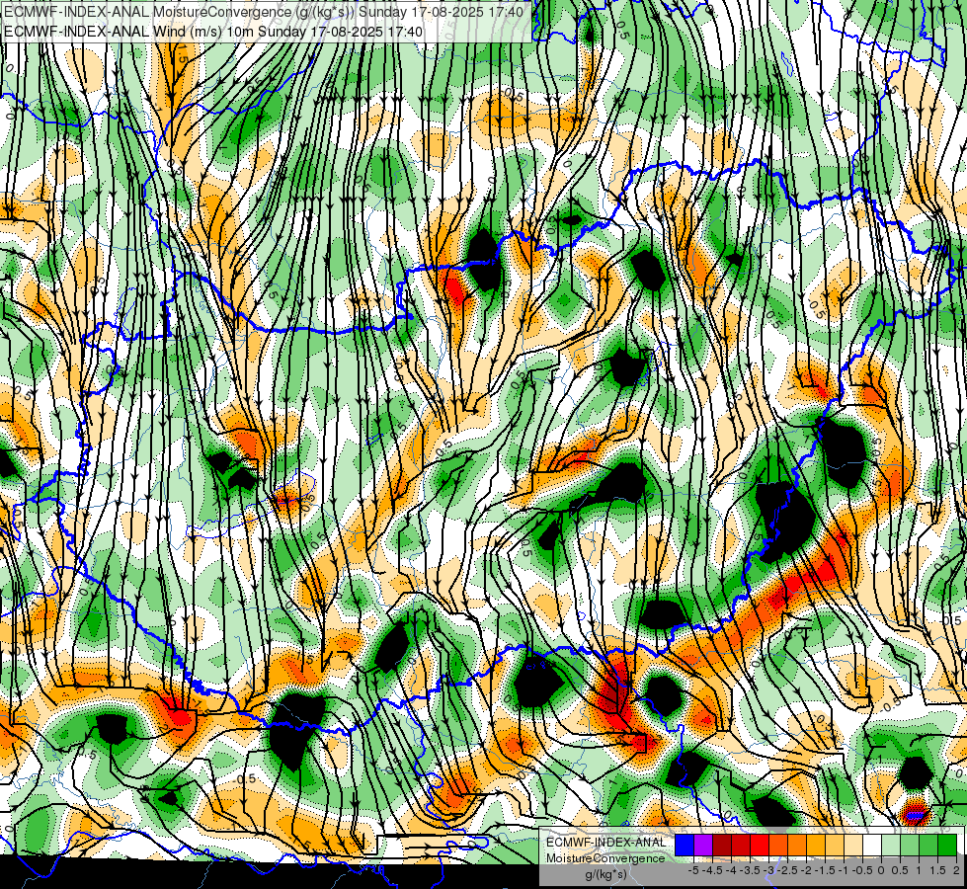Click the 1.5 tick label in legend

click(937, 870)
